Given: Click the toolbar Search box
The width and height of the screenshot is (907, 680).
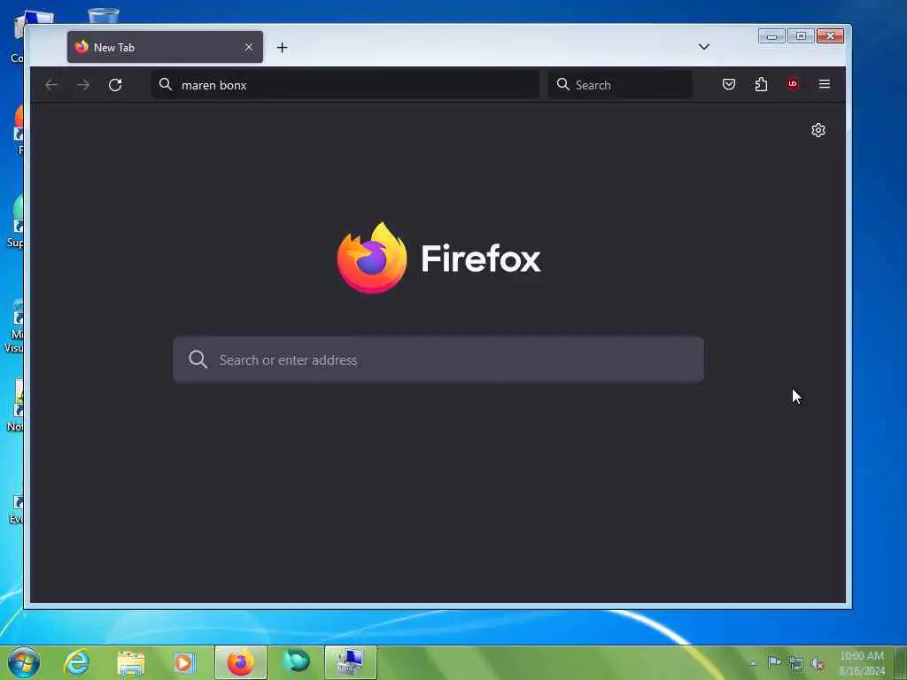Looking at the screenshot, I should [x=620, y=85].
